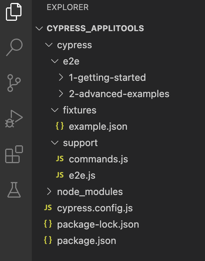This screenshot has height=261, width=205.
Task: Click the JS icon beside e2e.js
Action: pos(60,175)
